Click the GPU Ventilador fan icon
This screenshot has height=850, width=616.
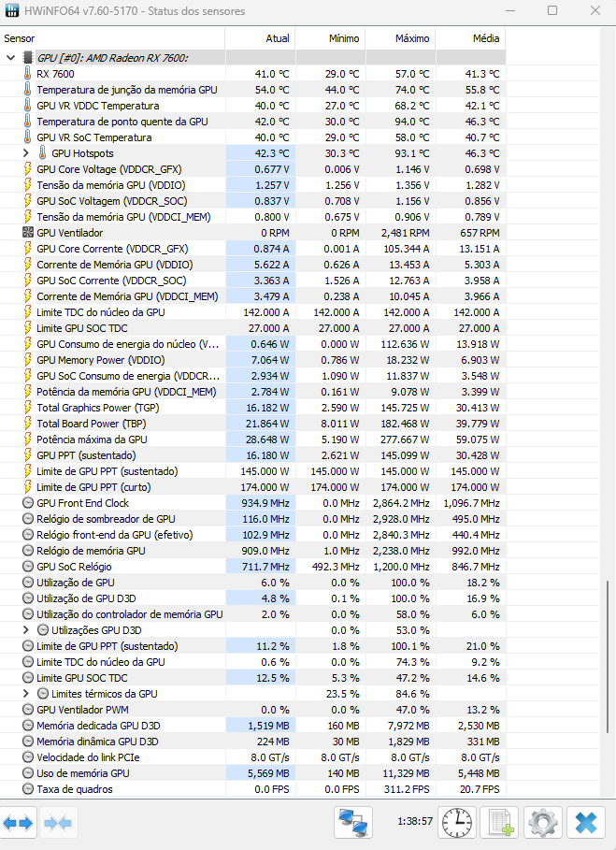28,233
